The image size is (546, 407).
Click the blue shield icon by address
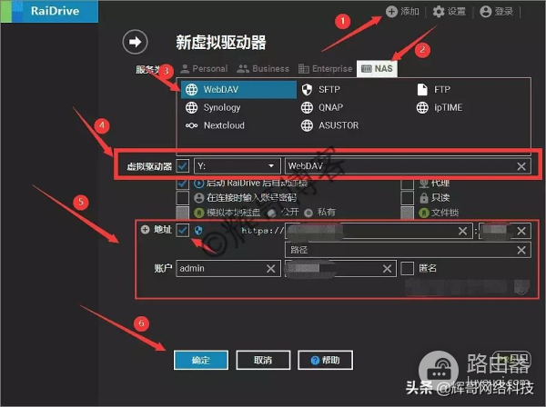coord(198,230)
